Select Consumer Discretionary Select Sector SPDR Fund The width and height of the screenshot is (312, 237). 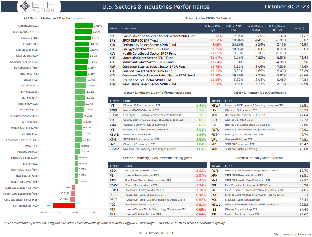click(158, 76)
